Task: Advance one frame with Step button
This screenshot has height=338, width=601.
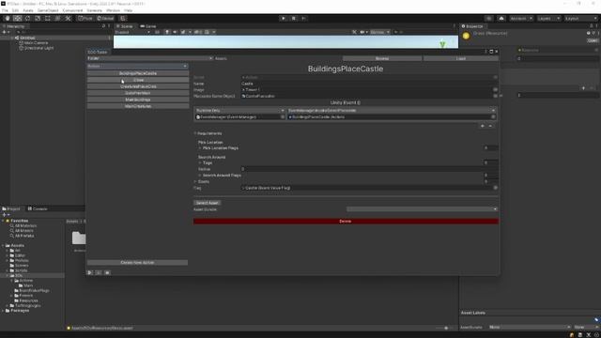Action: 303,19
